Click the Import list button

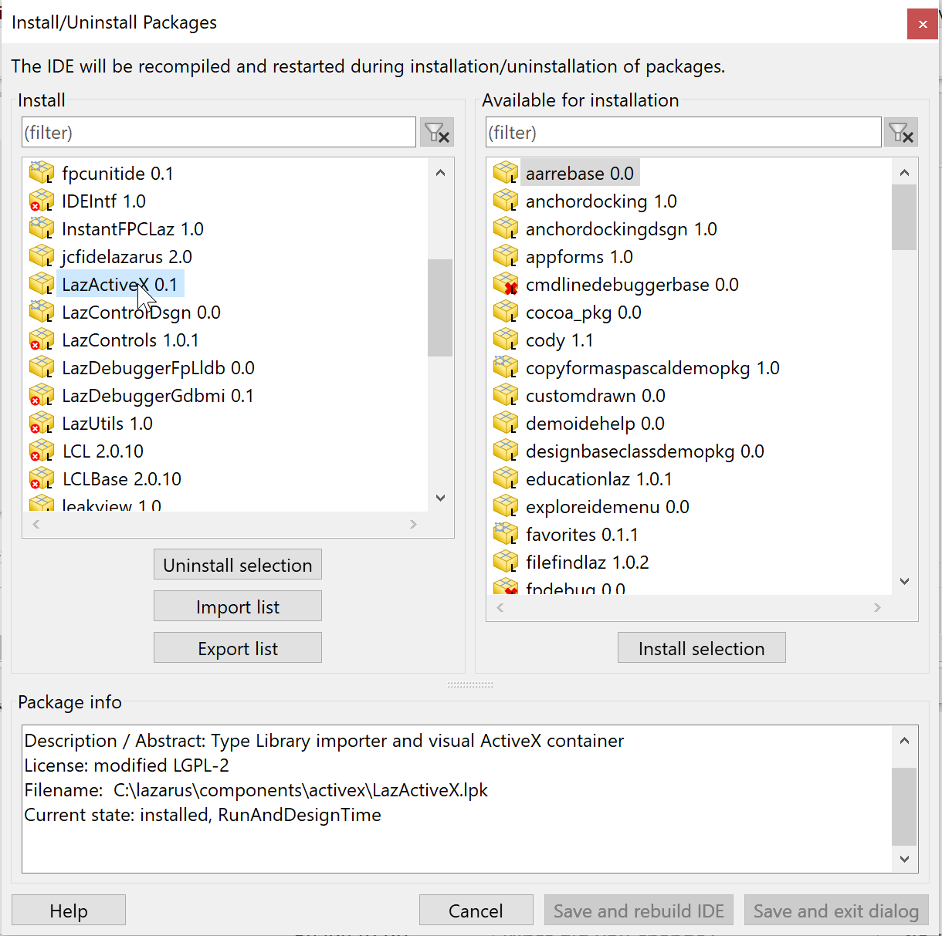tap(237, 607)
